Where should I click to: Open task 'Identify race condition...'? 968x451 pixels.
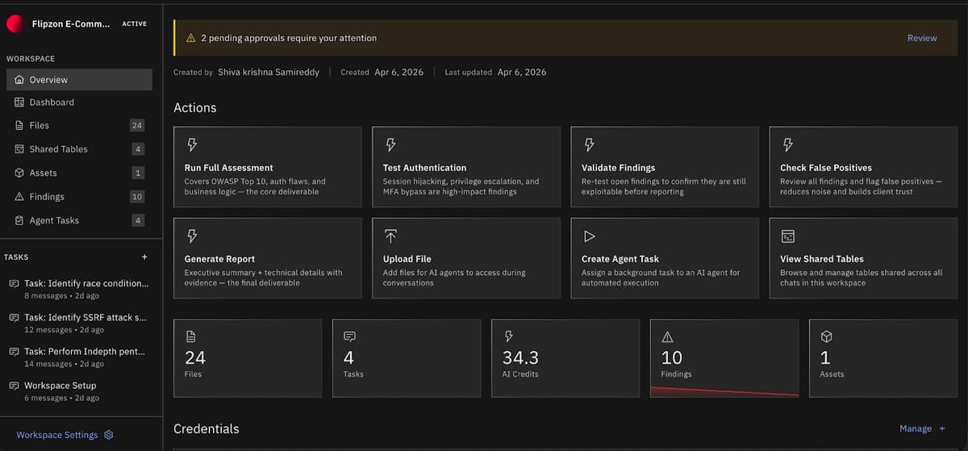79,289
